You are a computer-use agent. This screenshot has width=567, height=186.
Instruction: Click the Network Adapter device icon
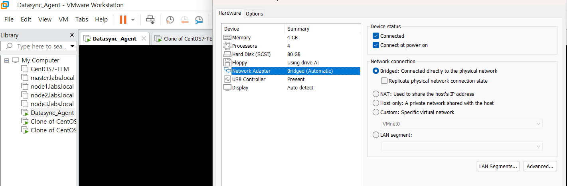click(x=227, y=71)
